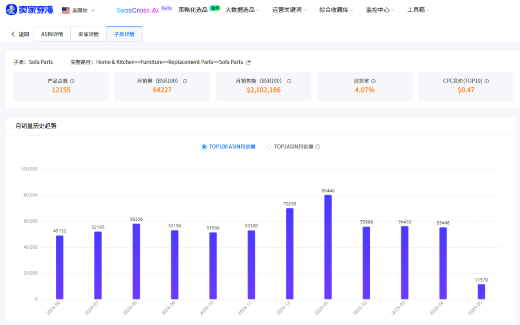
Task: Click info icon next to 退货率
Action: [x=374, y=81]
